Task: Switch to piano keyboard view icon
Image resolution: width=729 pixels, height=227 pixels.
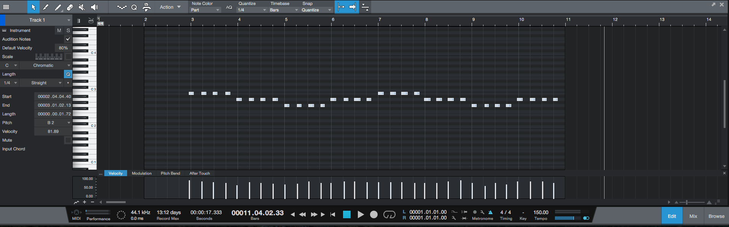Action: pos(78,20)
